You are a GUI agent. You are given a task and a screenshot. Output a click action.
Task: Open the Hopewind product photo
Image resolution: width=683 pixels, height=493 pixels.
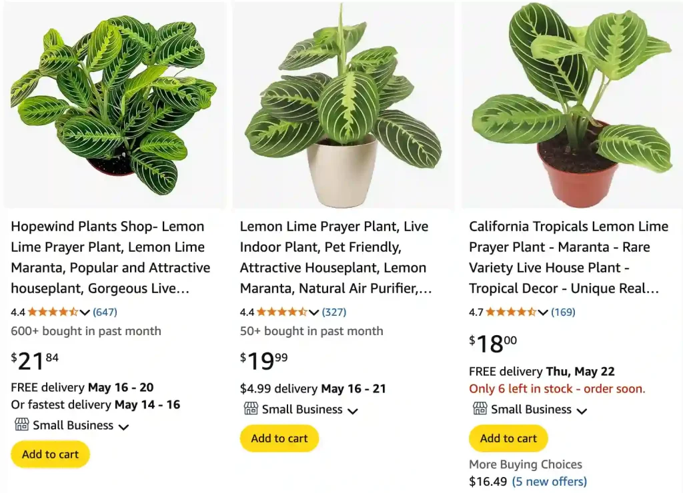115,103
